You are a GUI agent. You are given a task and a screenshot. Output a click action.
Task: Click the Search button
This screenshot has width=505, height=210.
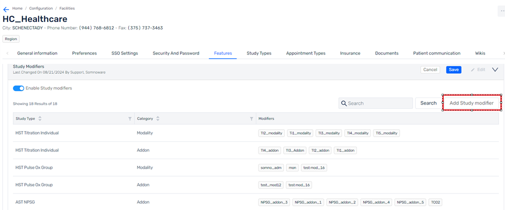pyautogui.click(x=428, y=103)
